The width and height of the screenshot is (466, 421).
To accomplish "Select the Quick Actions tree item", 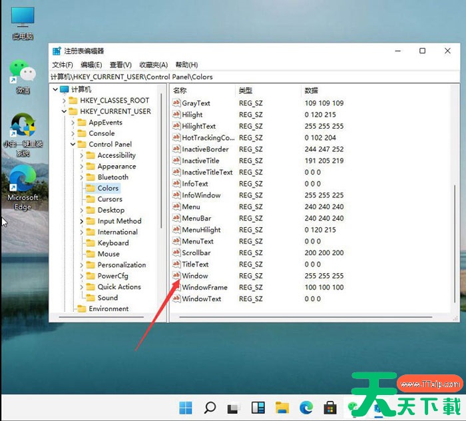I will [119, 287].
